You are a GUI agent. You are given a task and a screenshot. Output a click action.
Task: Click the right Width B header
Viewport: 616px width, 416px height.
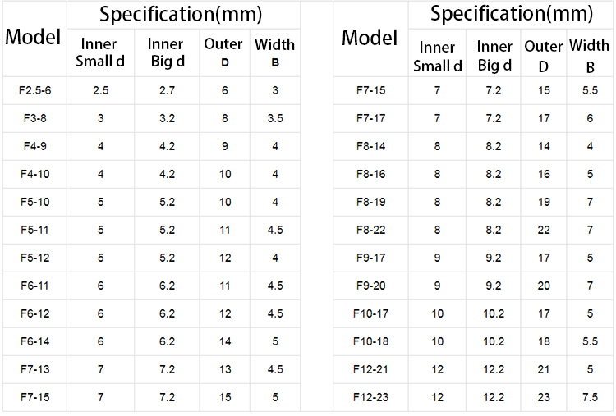click(x=590, y=55)
